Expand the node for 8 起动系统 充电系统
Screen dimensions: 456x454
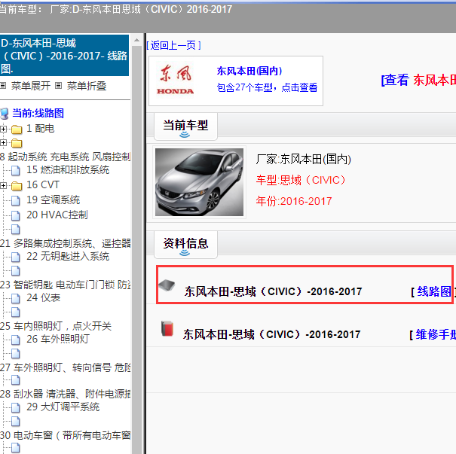(x=3, y=142)
